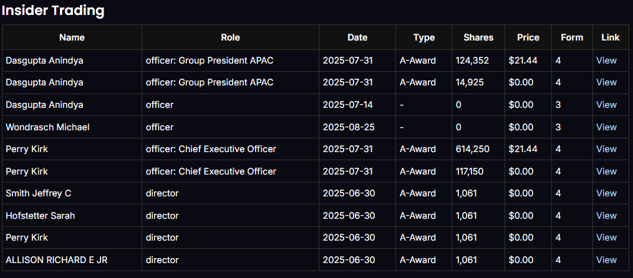
Task: Click View link for Perry Kirk's 117,150 shares
Action: 606,171
